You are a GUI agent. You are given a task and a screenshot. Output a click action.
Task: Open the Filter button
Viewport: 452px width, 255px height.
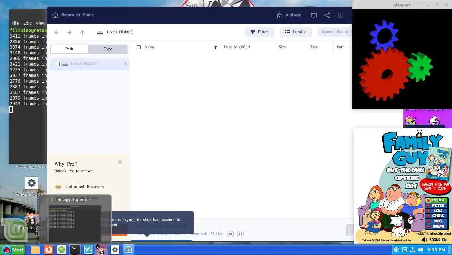point(259,32)
